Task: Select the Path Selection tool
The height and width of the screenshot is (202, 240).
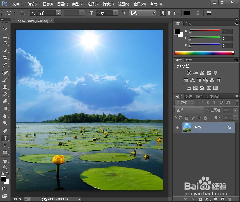Action: [x=5, y=145]
